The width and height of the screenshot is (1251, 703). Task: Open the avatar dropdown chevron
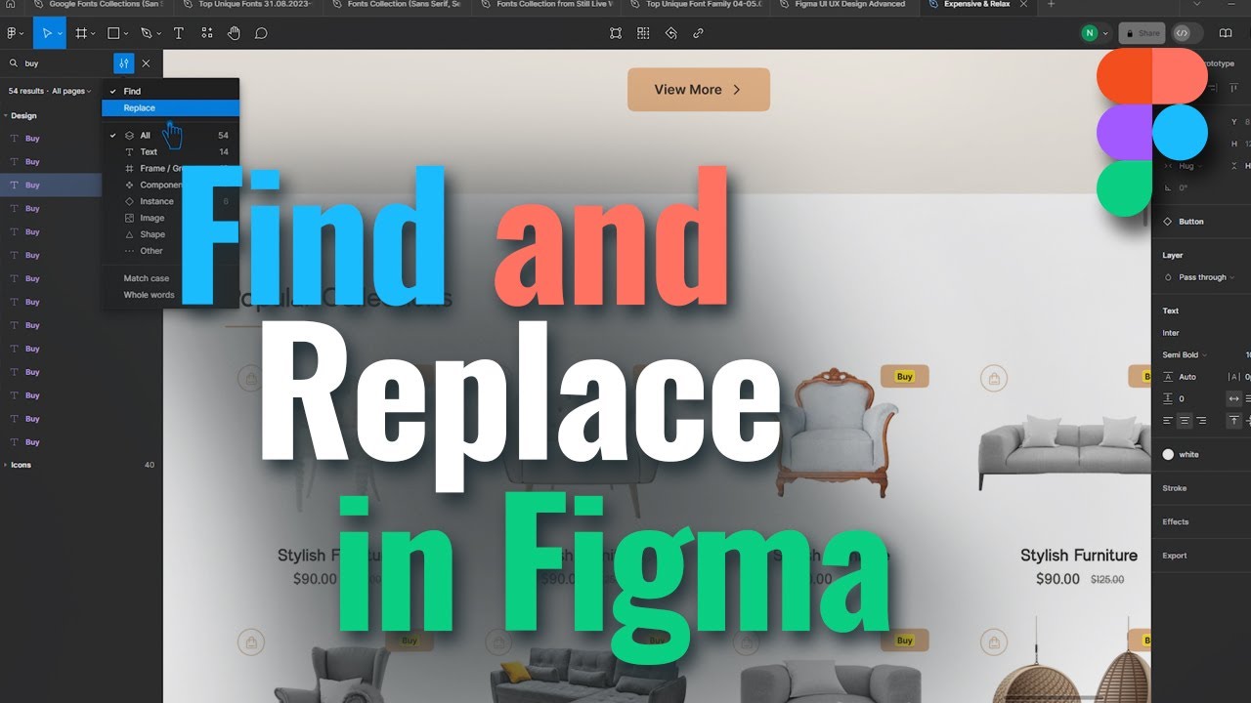click(x=1106, y=34)
